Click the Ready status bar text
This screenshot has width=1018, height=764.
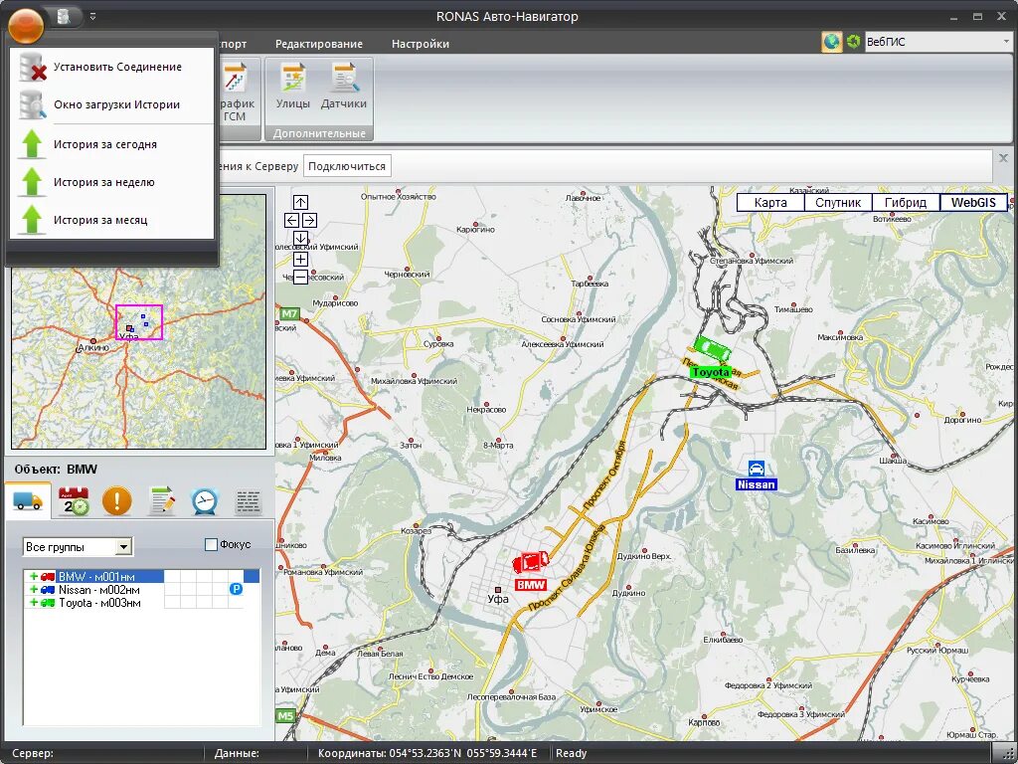click(572, 754)
